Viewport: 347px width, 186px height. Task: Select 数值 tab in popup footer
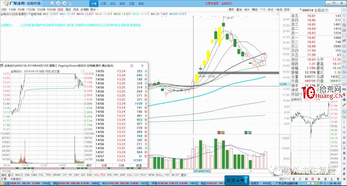tap(139, 165)
